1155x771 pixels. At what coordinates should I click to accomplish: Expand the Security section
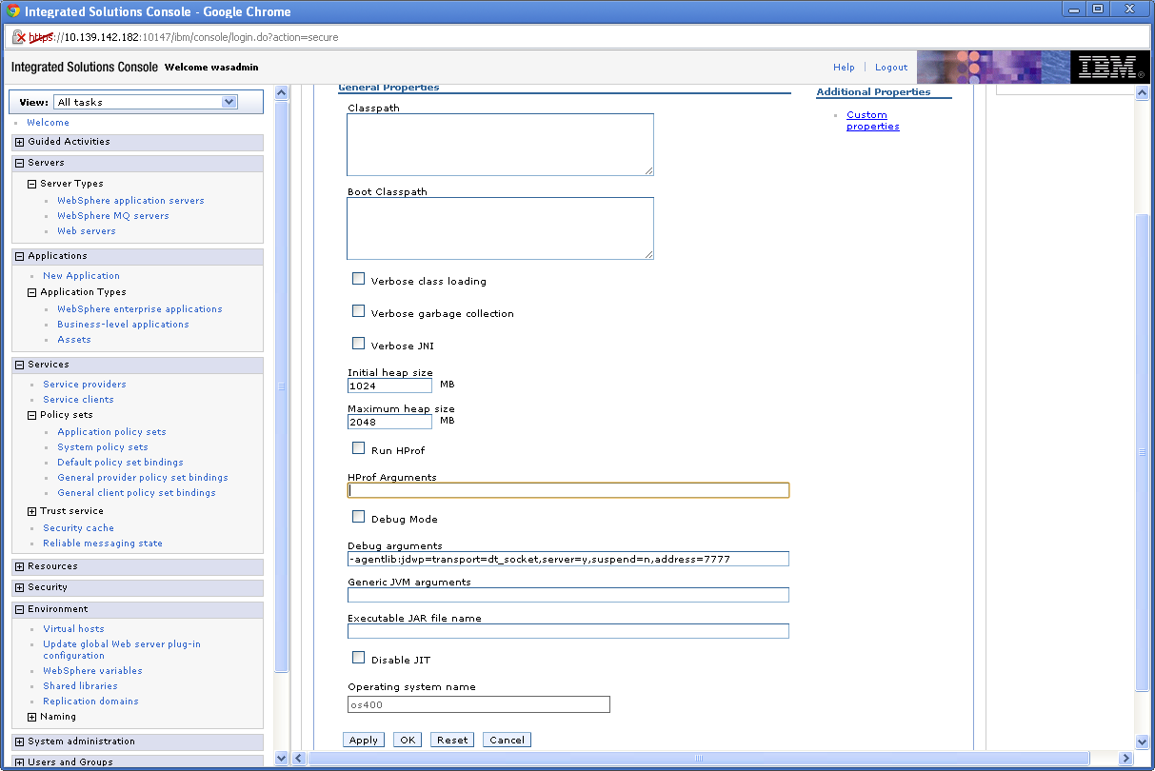pyautogui.click(x=19, y=587)
